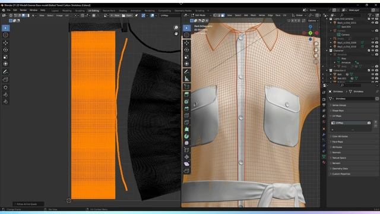Select the Scale tool in 3D viewport
The image size is (380, 214).
click(x=186, y=57)
